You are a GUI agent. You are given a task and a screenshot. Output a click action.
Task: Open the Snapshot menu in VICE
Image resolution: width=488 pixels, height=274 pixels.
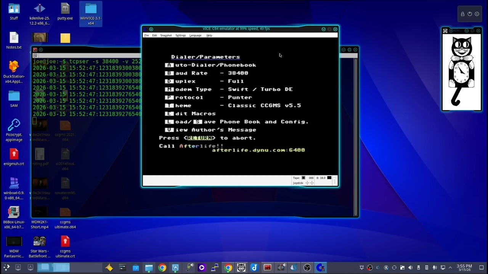(166, 35)
